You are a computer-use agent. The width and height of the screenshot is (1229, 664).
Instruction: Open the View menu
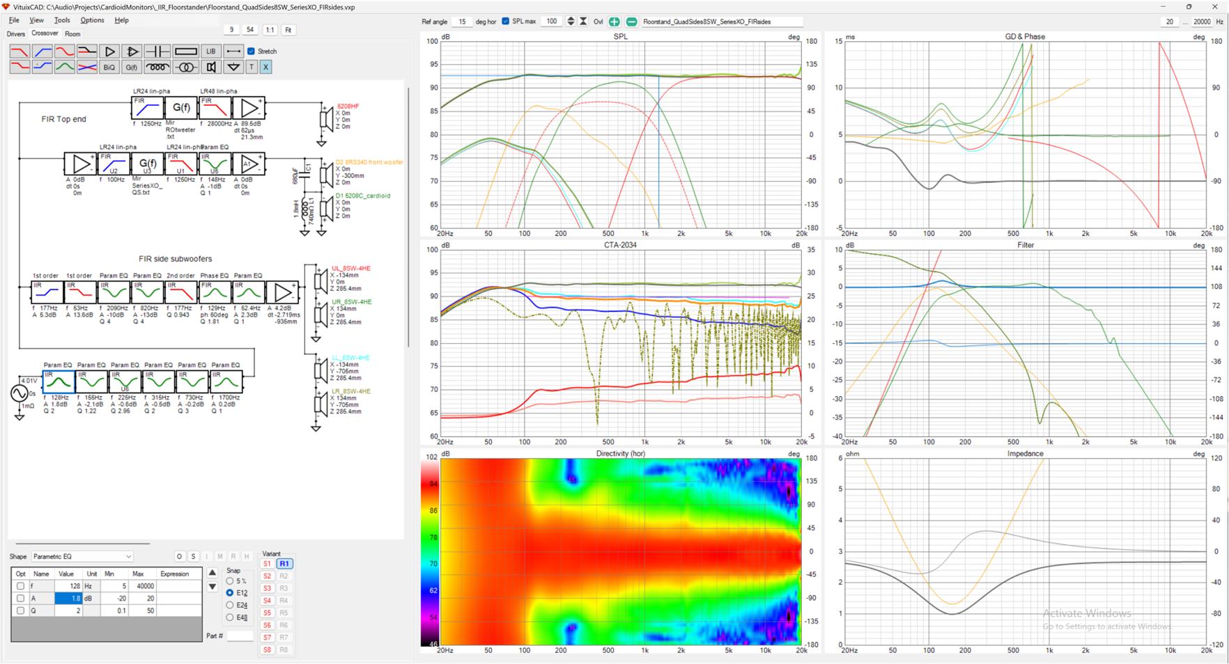[x=36, y=20]
